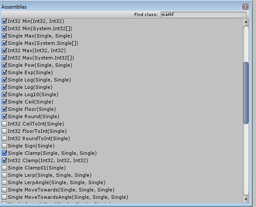Uncheck Single Max(System.Single[]) checkbox
The height and width of the screenshot is (207, 256).
pos(4,43)
